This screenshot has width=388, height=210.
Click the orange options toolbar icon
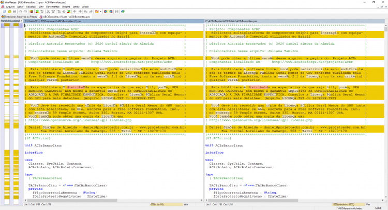(97, 11)
